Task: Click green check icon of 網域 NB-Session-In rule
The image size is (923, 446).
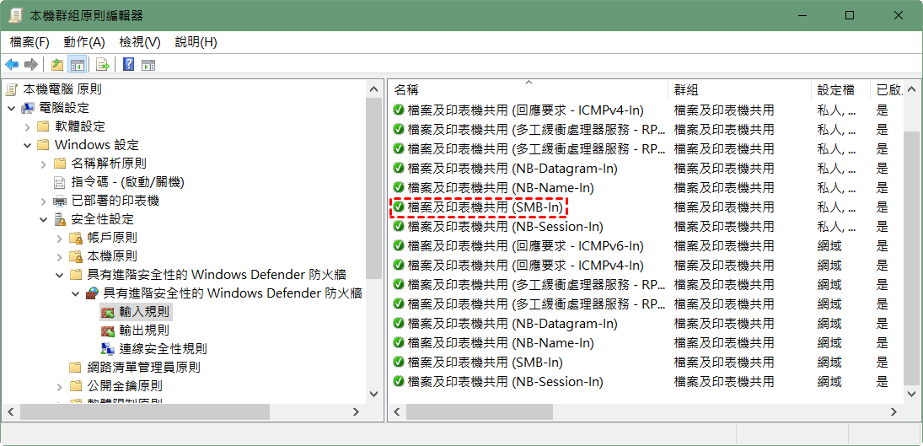Action: pos(399,381)
